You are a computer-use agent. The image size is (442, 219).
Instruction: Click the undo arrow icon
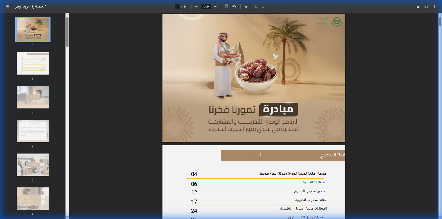pos(256,6)
